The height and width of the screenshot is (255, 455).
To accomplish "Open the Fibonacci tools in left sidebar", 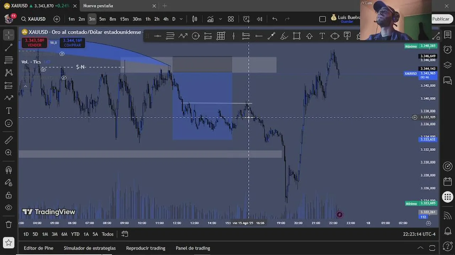I will [9, 60].
